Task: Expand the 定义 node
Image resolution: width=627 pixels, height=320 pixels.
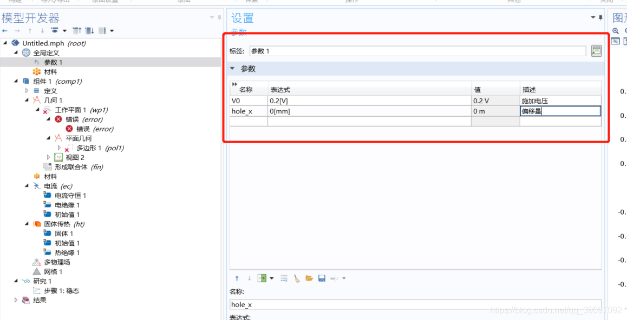Action: [x=27, y=91]
